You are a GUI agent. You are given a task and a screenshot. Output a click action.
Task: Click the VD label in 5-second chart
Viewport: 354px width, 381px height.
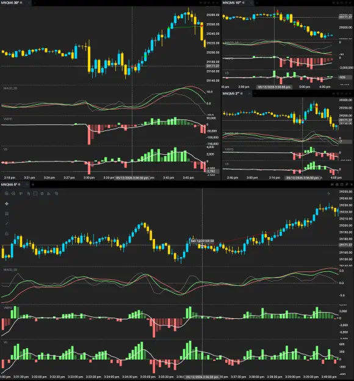(x=5, y=342)
